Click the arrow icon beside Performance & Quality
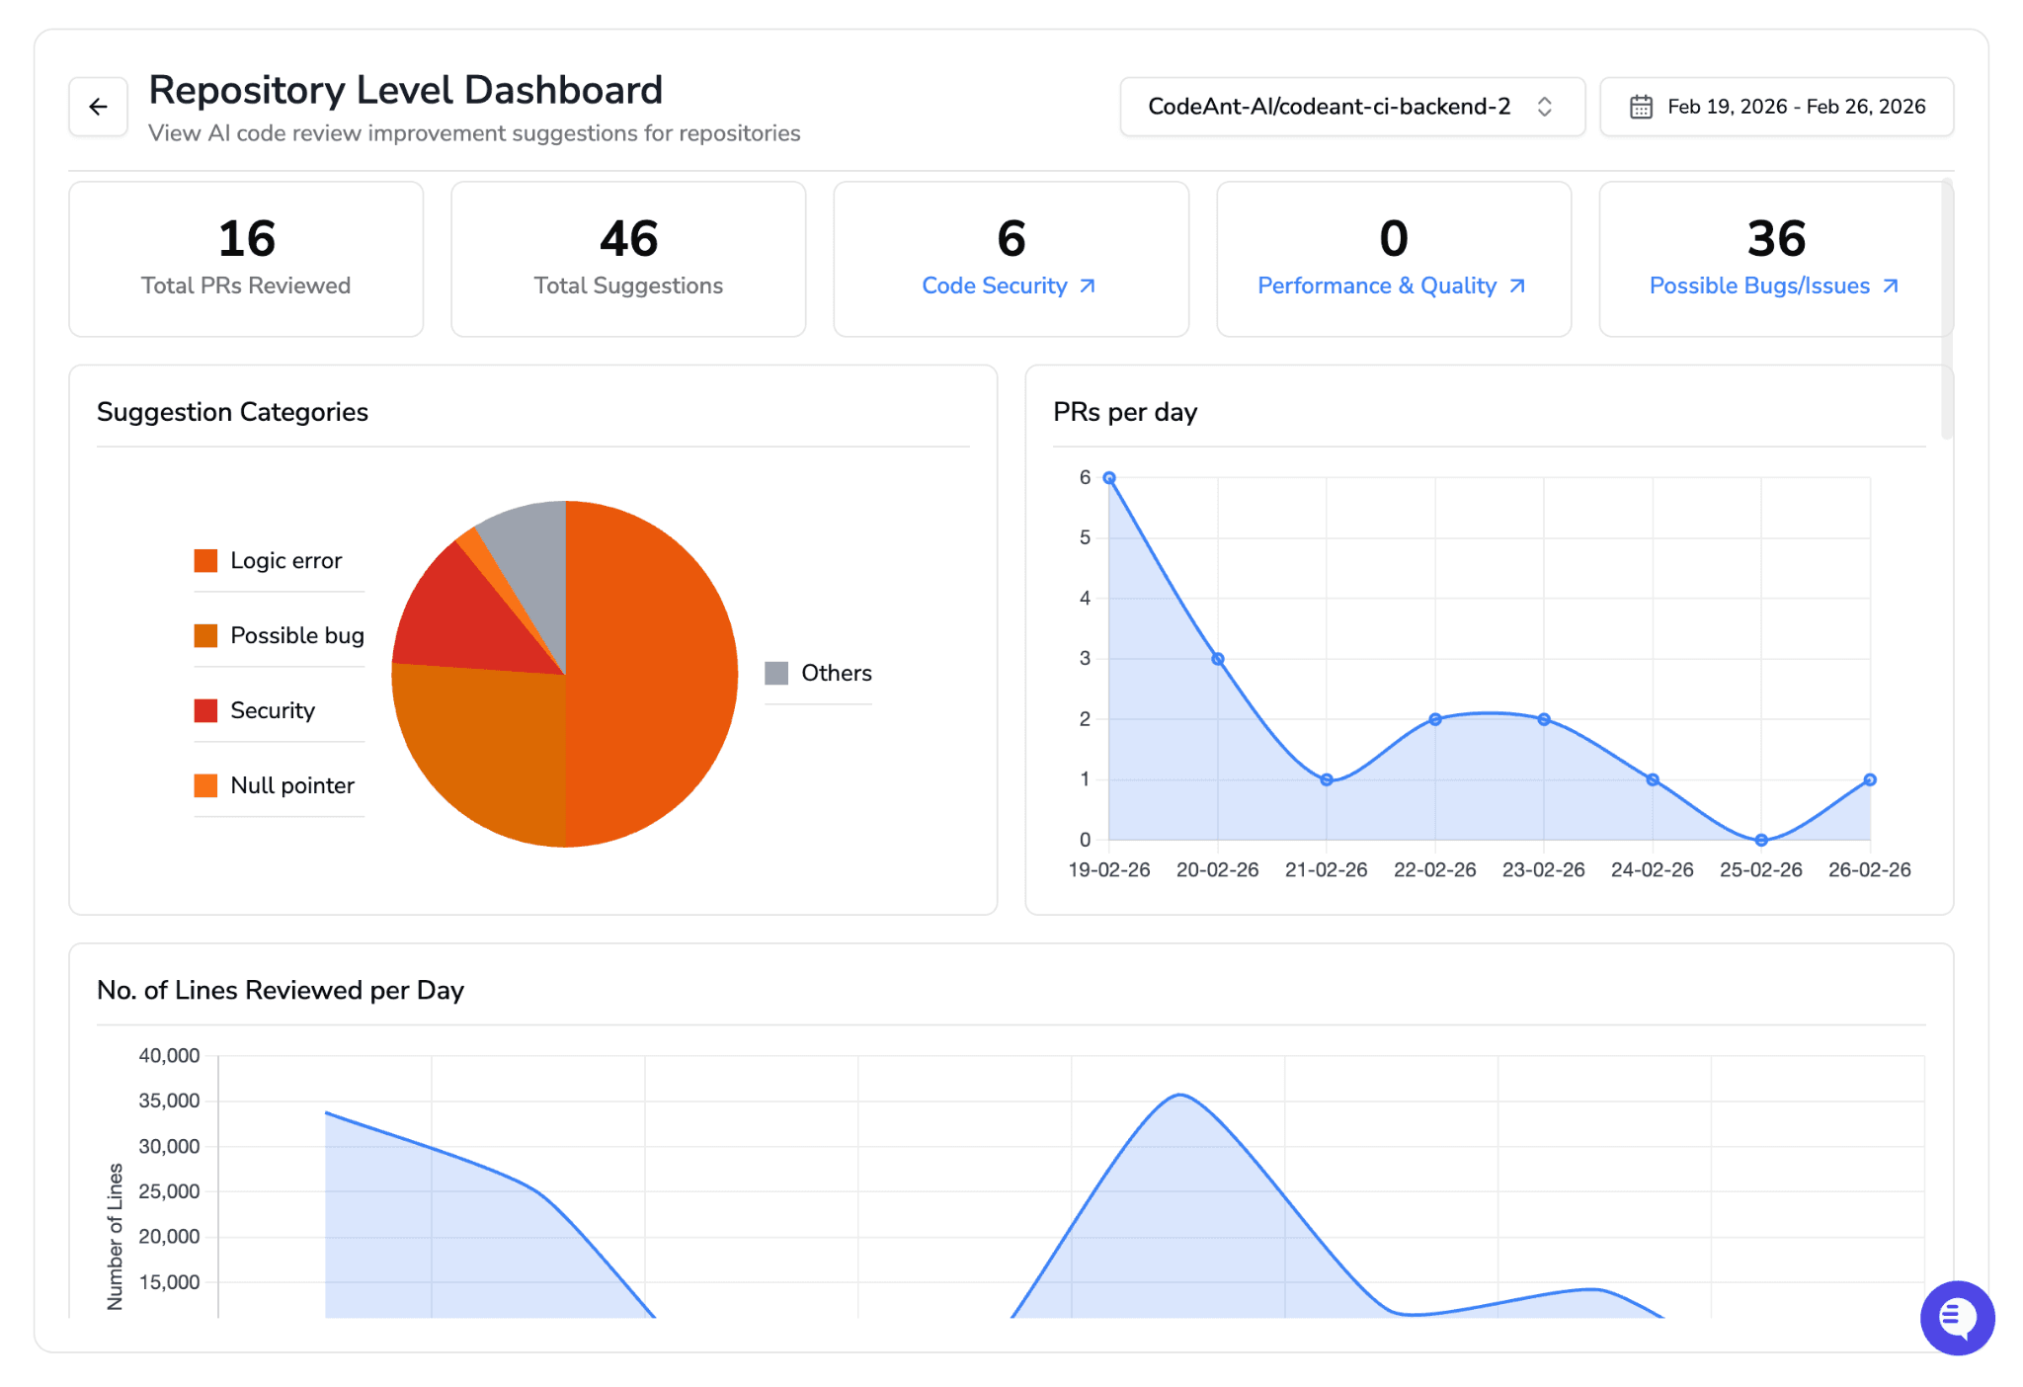The width and height of the screenshot is (2023, 1387). 1517,286
